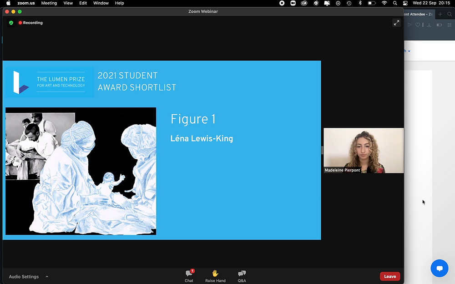Open the Help menu
This screenshot has width=455, height=284.
pyautogui.click(x=119, y=3)
